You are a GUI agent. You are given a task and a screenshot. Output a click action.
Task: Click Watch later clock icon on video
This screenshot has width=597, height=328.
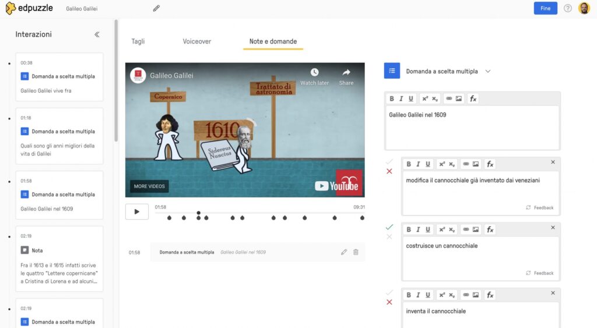(314, 76)
